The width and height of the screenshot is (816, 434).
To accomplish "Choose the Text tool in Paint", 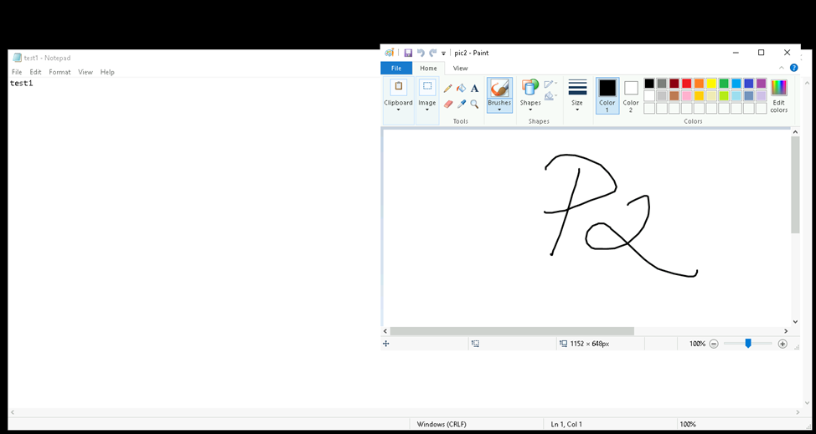I will 475,89.
